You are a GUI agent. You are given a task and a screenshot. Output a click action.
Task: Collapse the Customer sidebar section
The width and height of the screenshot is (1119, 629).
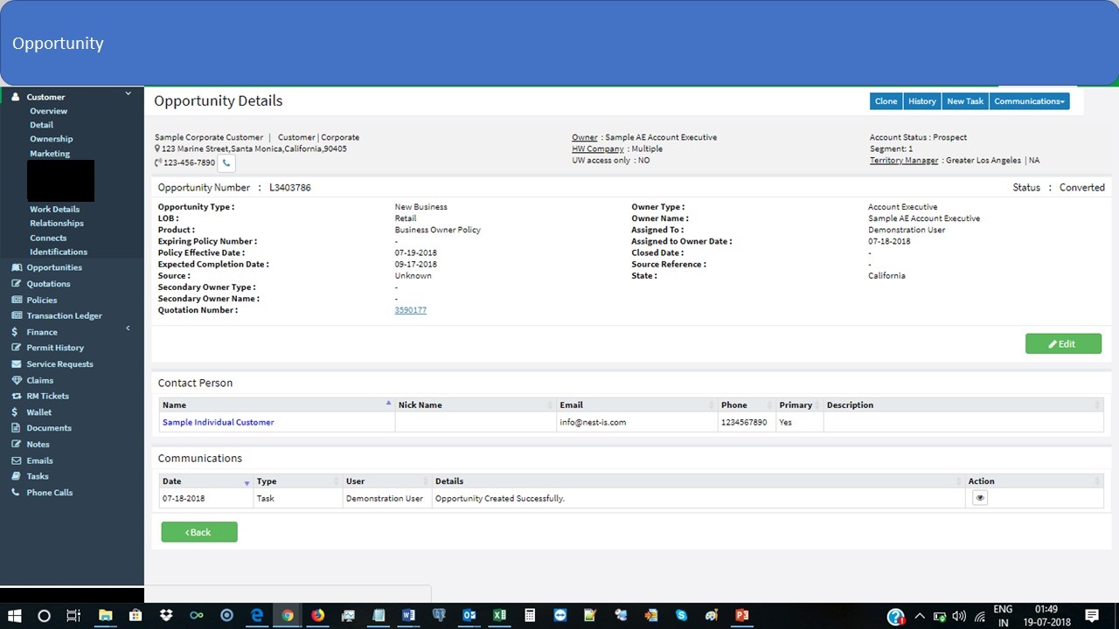128,93
